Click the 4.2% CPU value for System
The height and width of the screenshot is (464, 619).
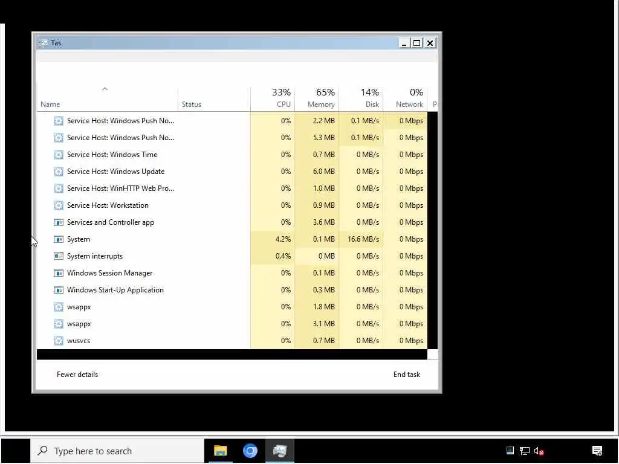283,239
